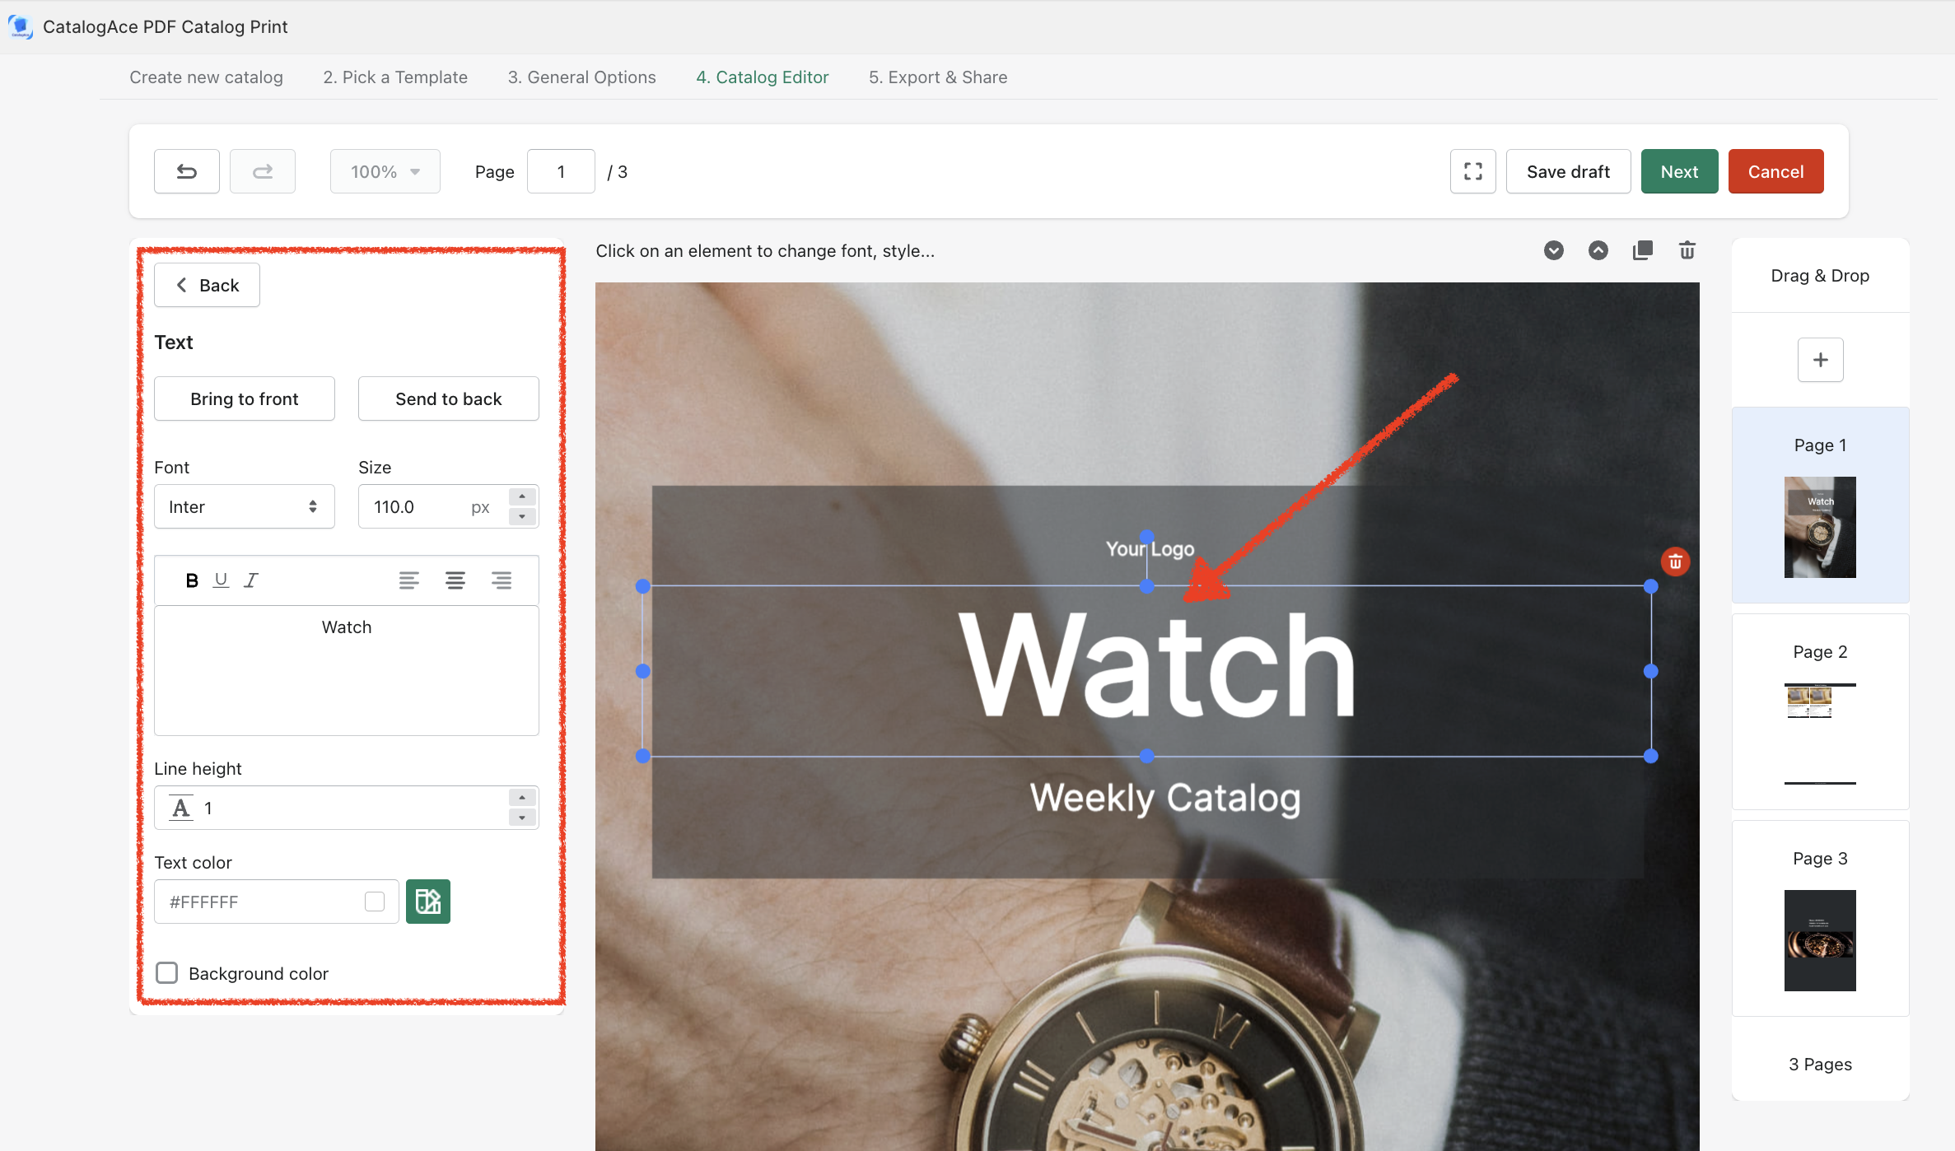This screenshot has width=1955, height=1151.
Task: Increase line height with up stepper
Action: pos(522,798)
